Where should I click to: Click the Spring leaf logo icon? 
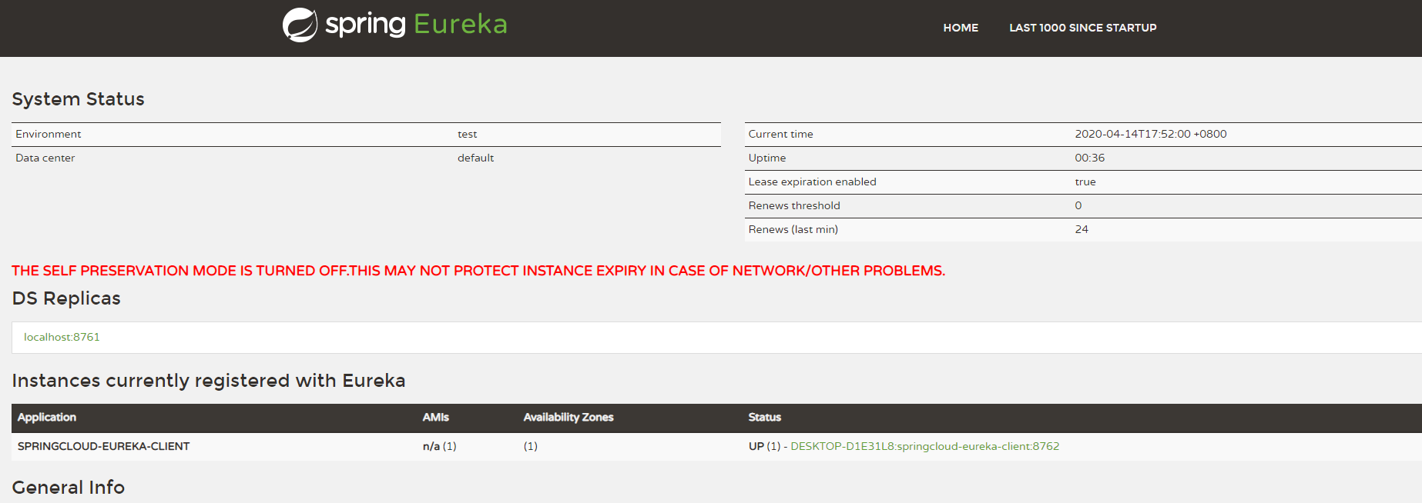(x=300, y=23)
